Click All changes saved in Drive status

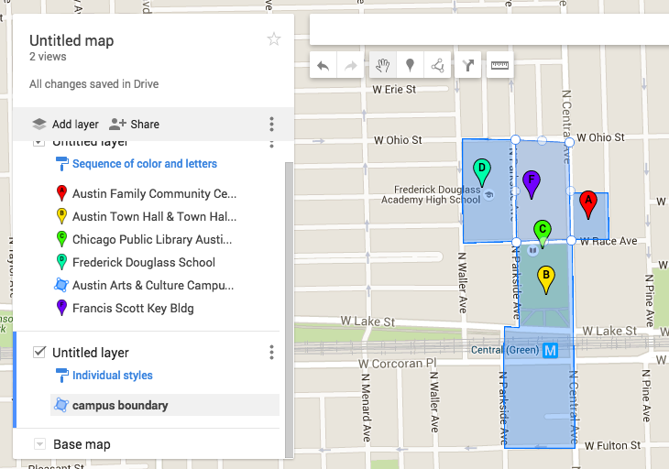(x=93, y=84)
